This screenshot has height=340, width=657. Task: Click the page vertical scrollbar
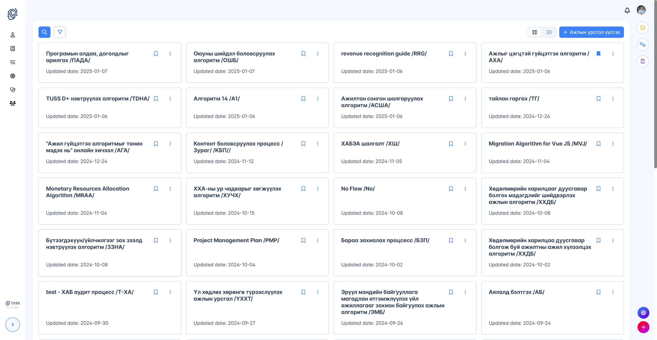(x=655, y=85)
